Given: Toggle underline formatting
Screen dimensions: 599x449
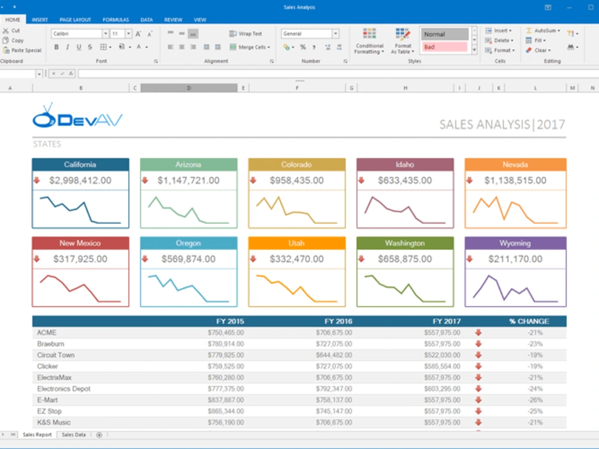Looking at the screenshot, I should click(x=78, y=47).
